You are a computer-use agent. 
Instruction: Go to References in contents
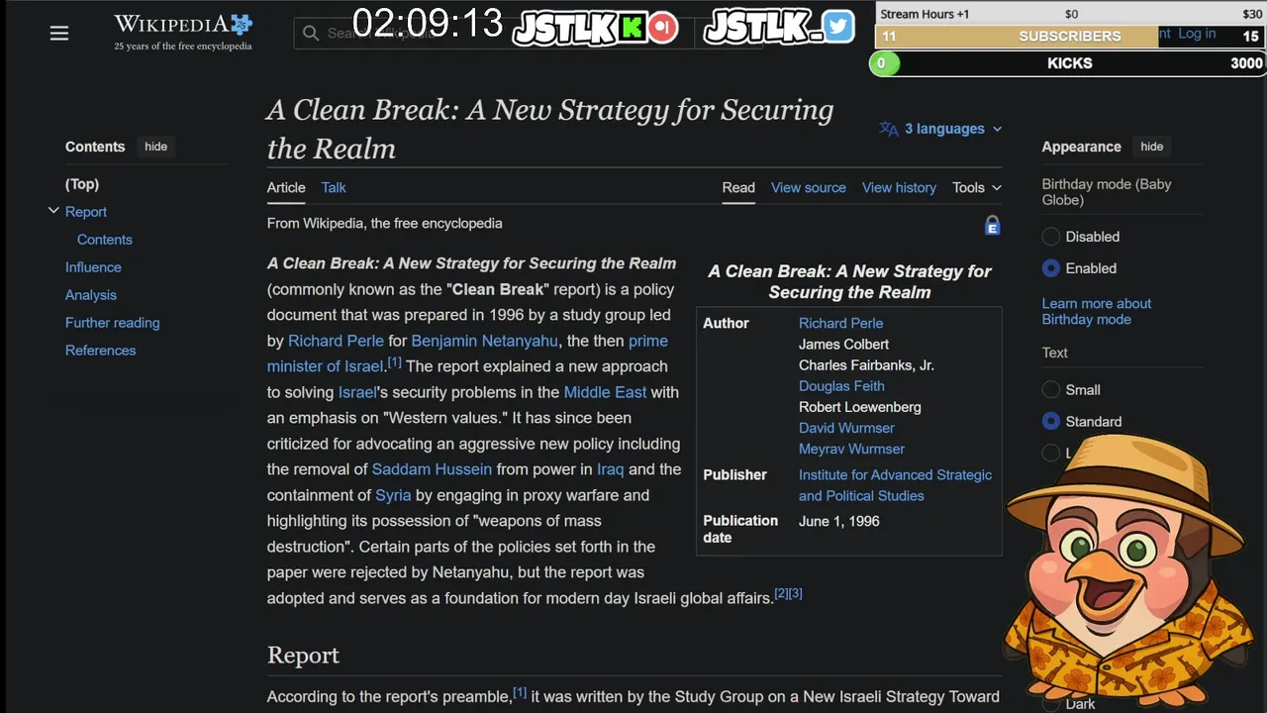(x=101, y=351)
